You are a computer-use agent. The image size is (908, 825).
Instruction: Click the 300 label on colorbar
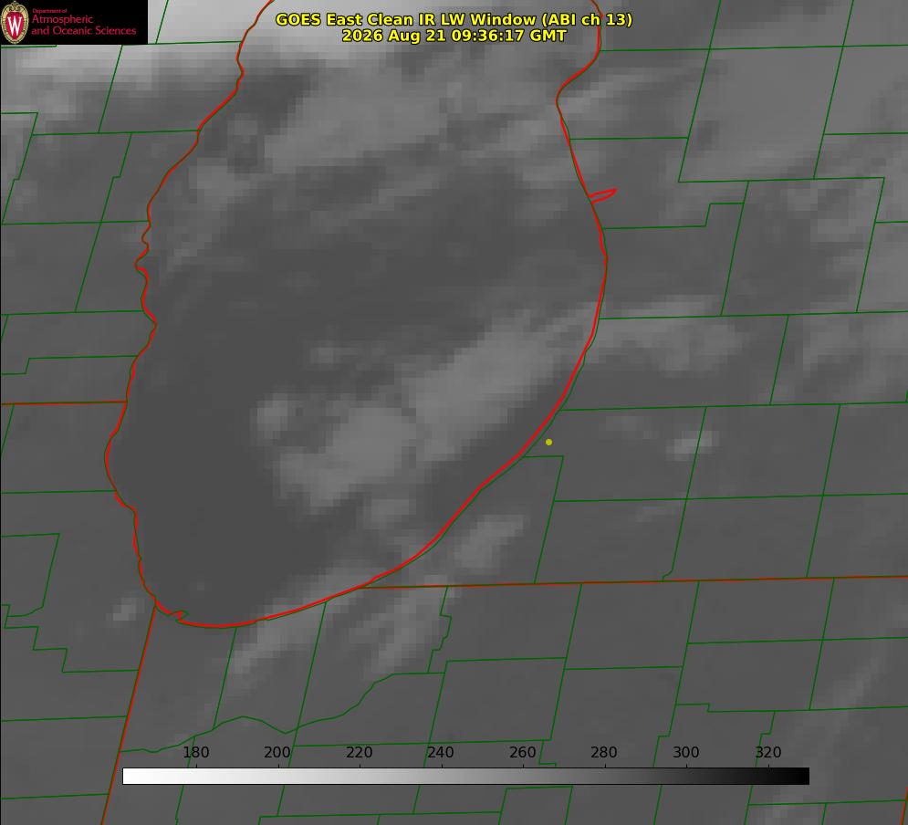(x=686, y=752)
